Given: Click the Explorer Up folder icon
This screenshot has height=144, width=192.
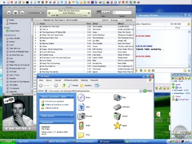Looking at the screenshot, I should click(x=64, y=86).
